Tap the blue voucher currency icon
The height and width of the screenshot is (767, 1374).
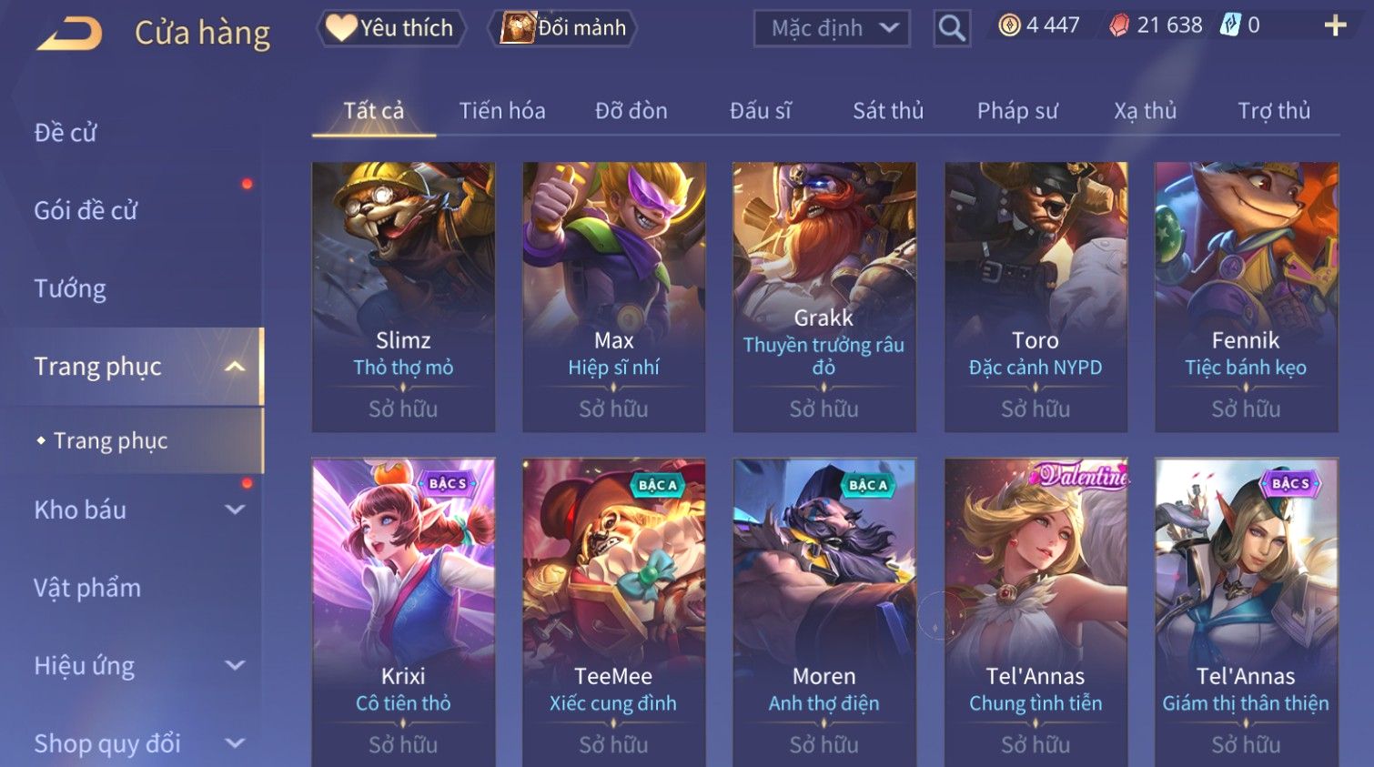[x=1230, y=25]
